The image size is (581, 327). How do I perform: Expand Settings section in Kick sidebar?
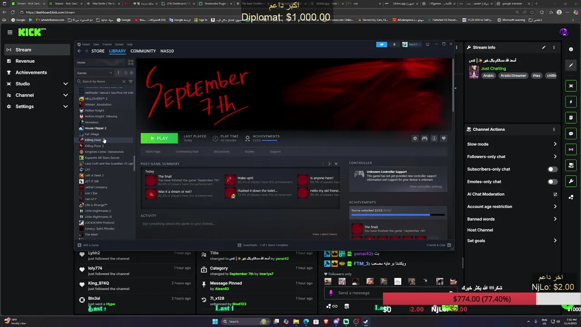point(65,107)
